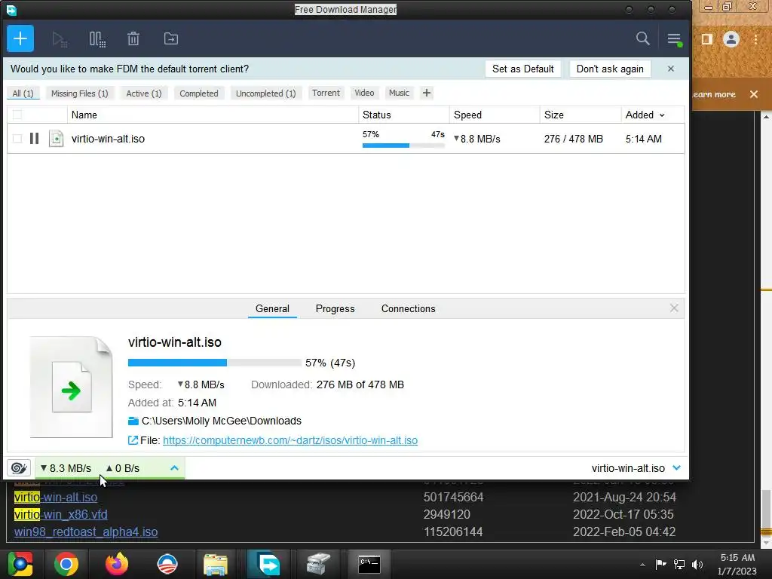Tick the checkbox for virtio-win-alt.iso row
The width and height of the screenshot is (772, 579).
[17, 139]
